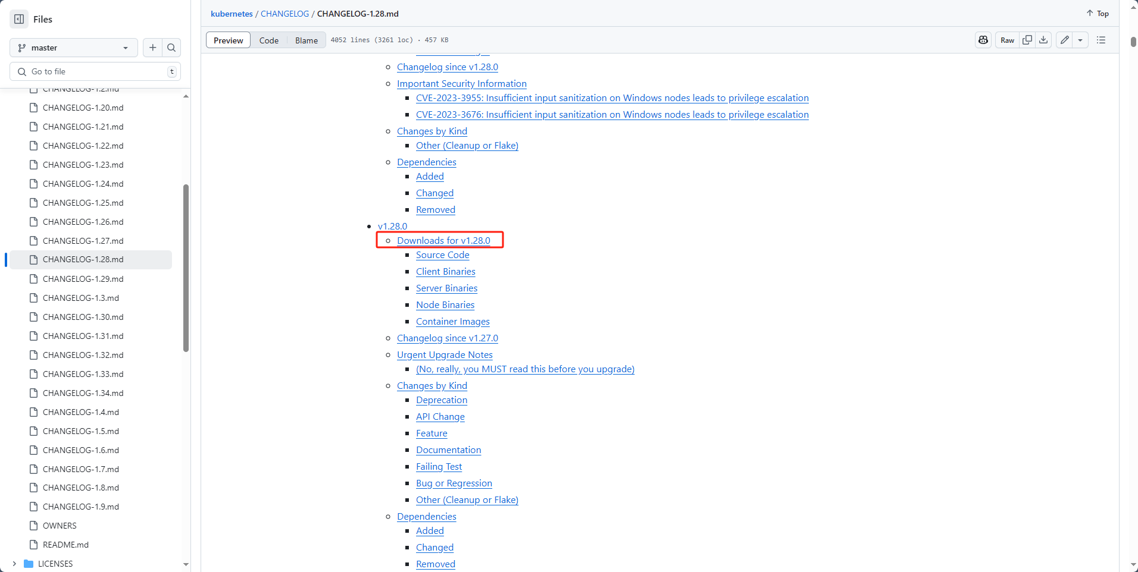Open CHANGELOG-1.24.md in file tree
1138x572 pixels.
(83, 184)
